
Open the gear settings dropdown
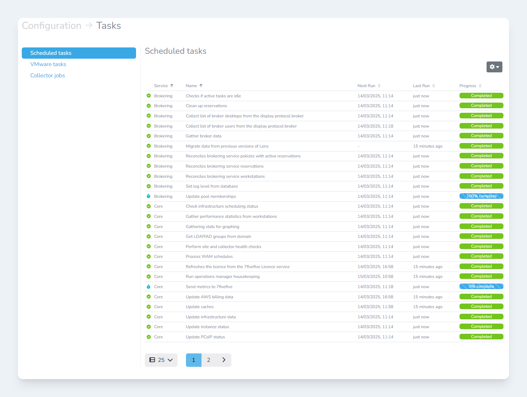(x=494, y=67)
